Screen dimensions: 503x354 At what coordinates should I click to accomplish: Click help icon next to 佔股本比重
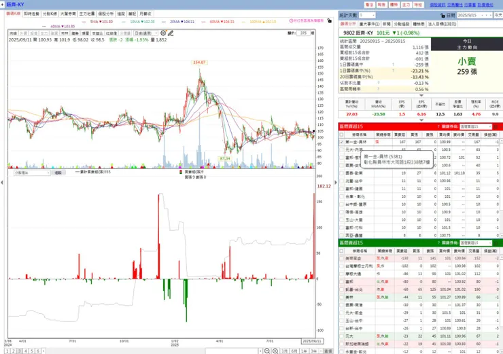(379, 83)
